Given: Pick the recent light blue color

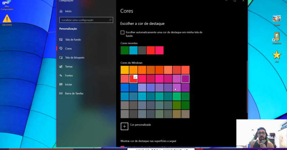Looking at the screenshot, I should (133, 50).
